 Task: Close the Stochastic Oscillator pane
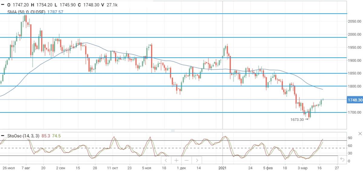point(360,133)
